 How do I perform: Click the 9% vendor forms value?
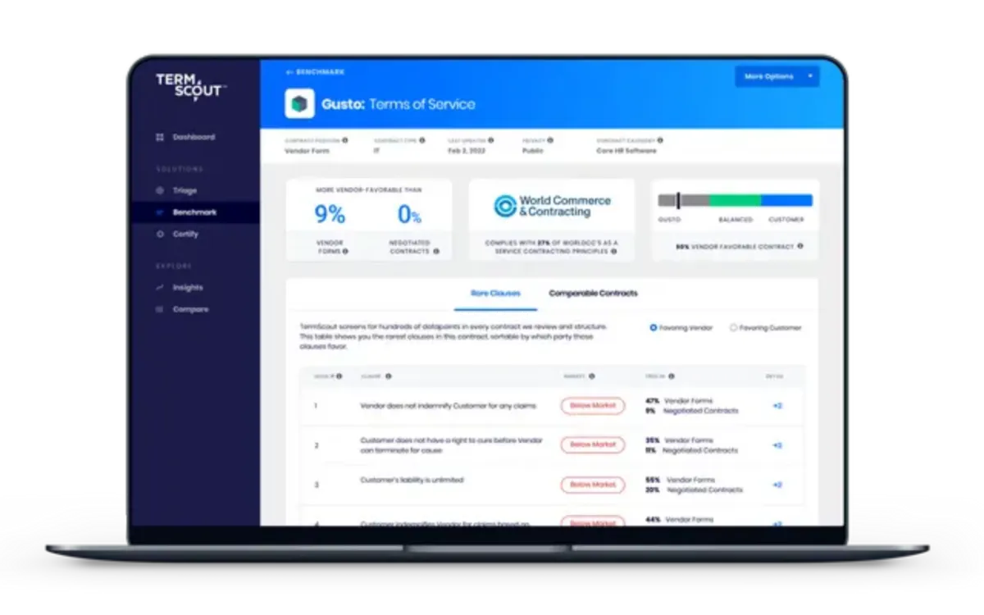330,214
